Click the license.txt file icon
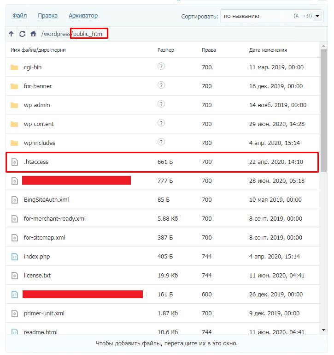This screenshot has width=334, height=355. click(15, 276)
